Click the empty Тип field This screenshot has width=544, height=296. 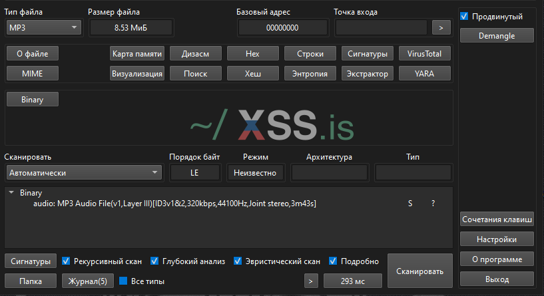click(x=413, y=172)
